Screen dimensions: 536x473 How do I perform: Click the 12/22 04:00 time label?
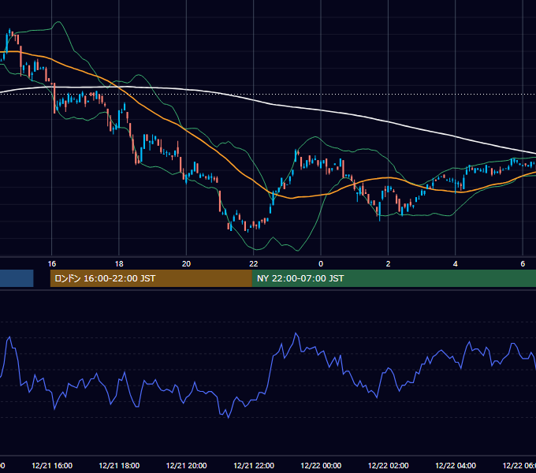coord(456,466)
